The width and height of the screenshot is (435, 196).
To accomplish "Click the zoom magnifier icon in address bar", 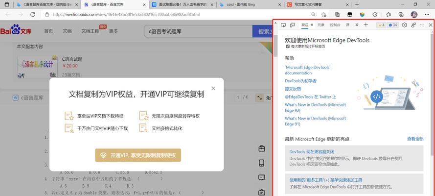I will click(x=313, y=14).
